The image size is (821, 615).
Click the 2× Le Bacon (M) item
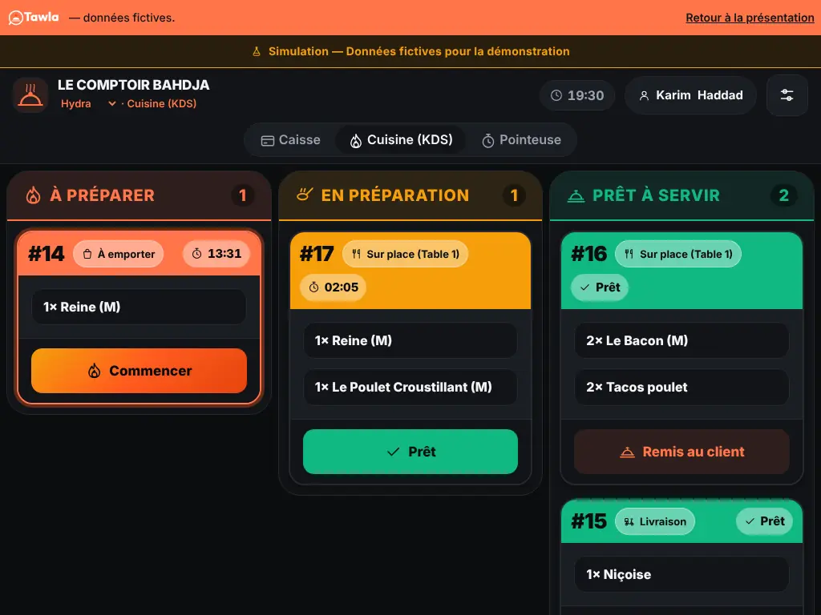click(x=681, y=340)
